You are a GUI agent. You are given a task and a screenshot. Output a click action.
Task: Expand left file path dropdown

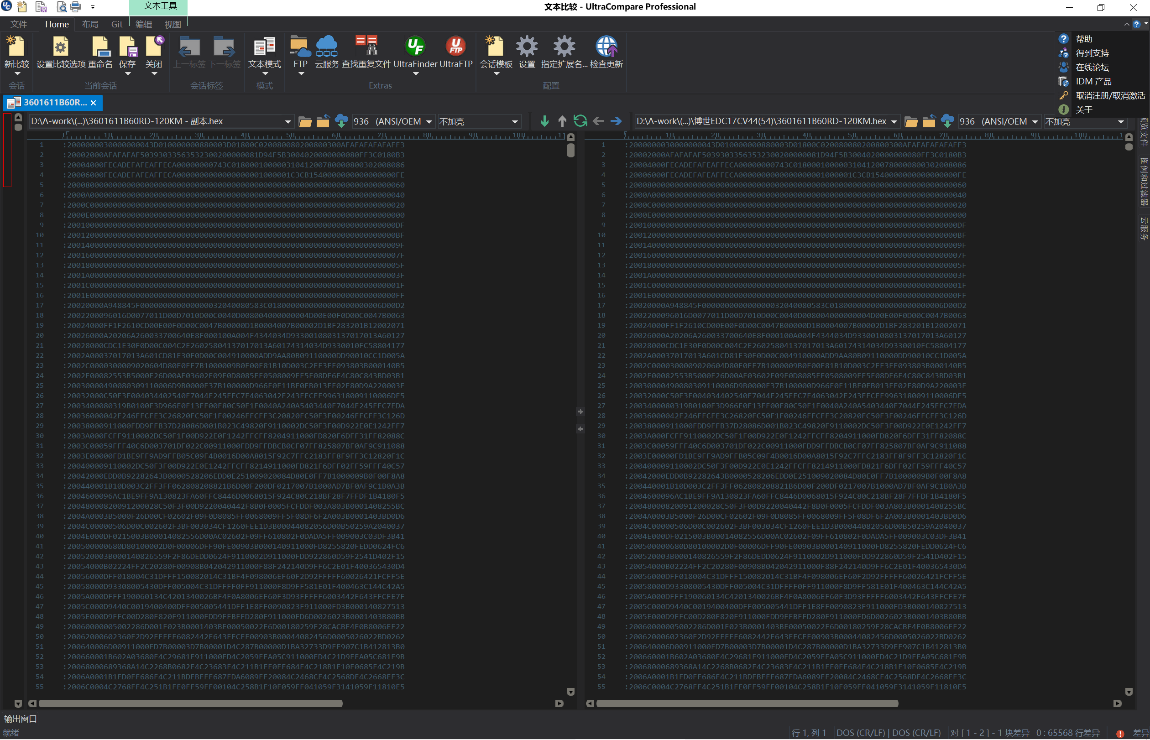click(x=287, y=122)
